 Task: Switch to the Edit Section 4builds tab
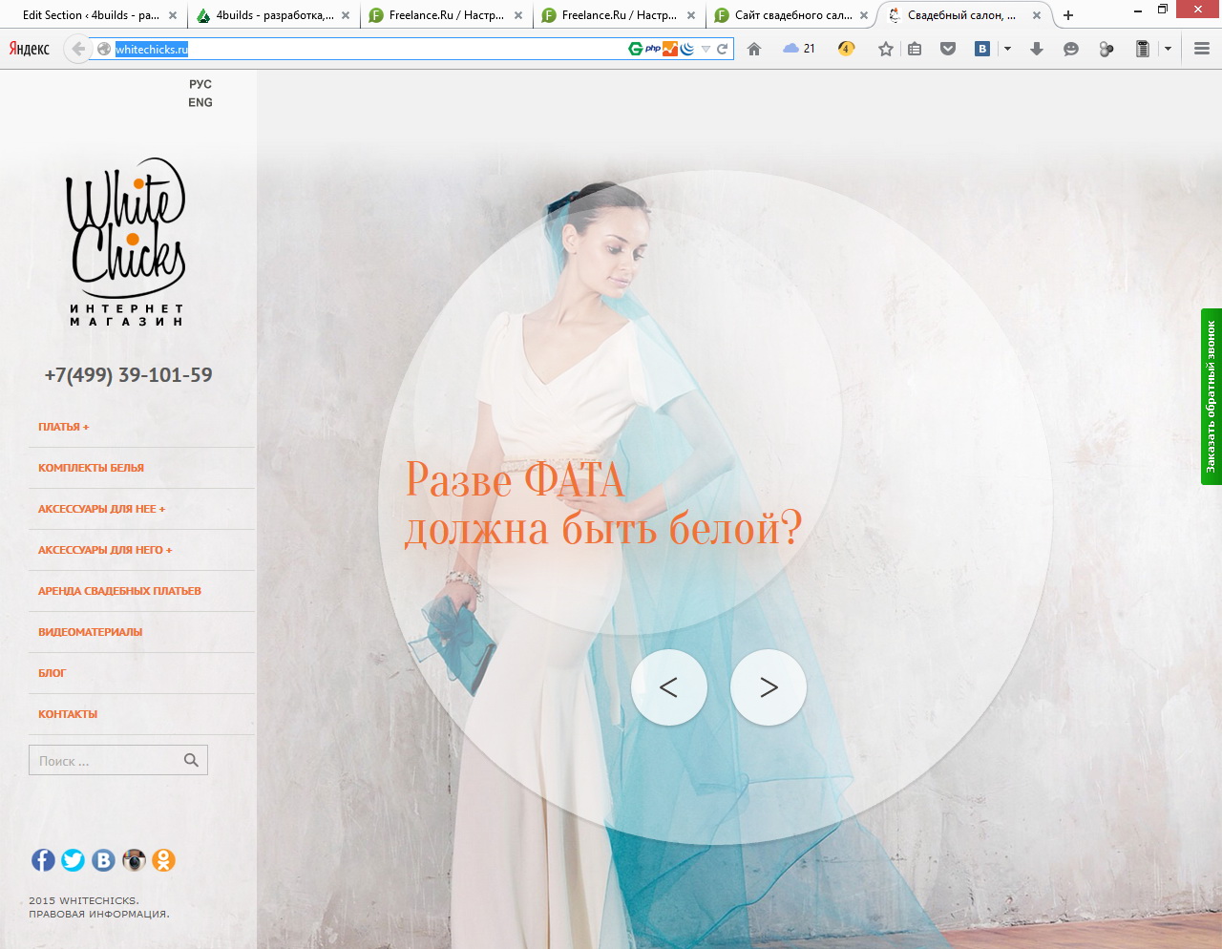point(93,15)
